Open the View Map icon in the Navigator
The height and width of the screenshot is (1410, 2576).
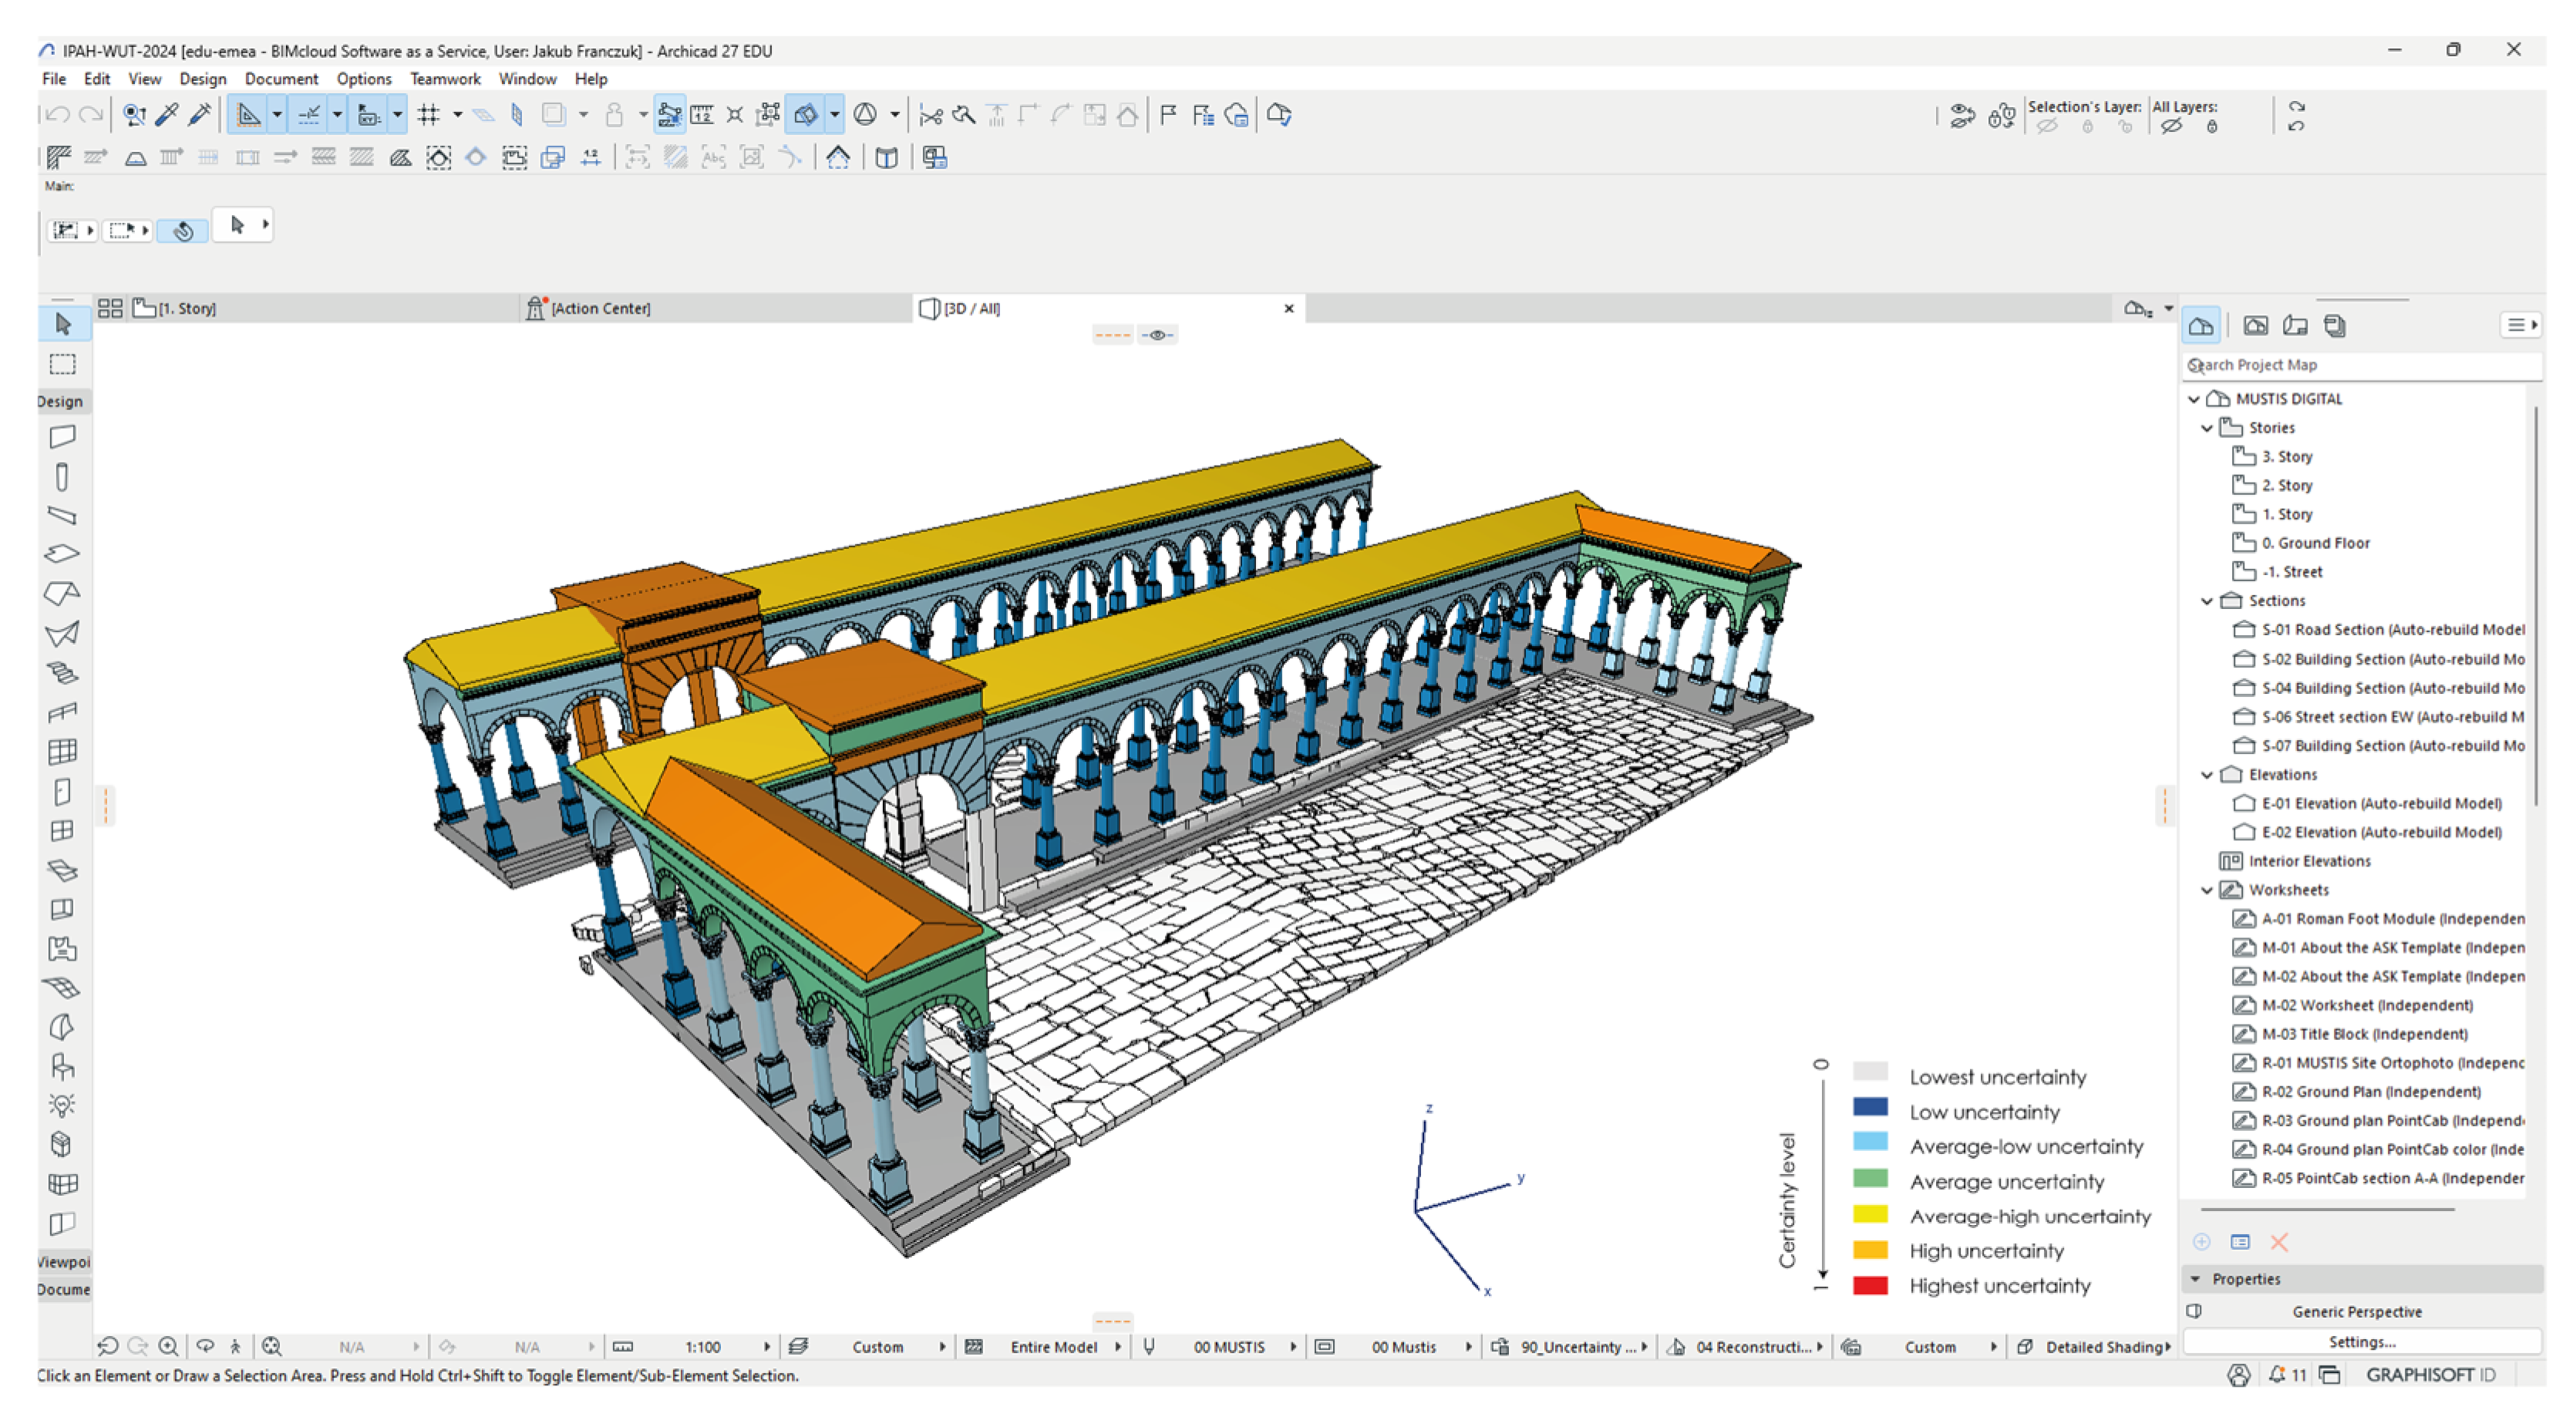coord(2255,325)
